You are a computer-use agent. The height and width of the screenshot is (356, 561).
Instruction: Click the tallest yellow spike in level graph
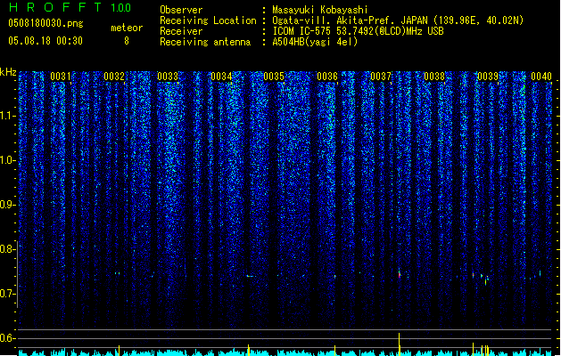tap(399, 344)
